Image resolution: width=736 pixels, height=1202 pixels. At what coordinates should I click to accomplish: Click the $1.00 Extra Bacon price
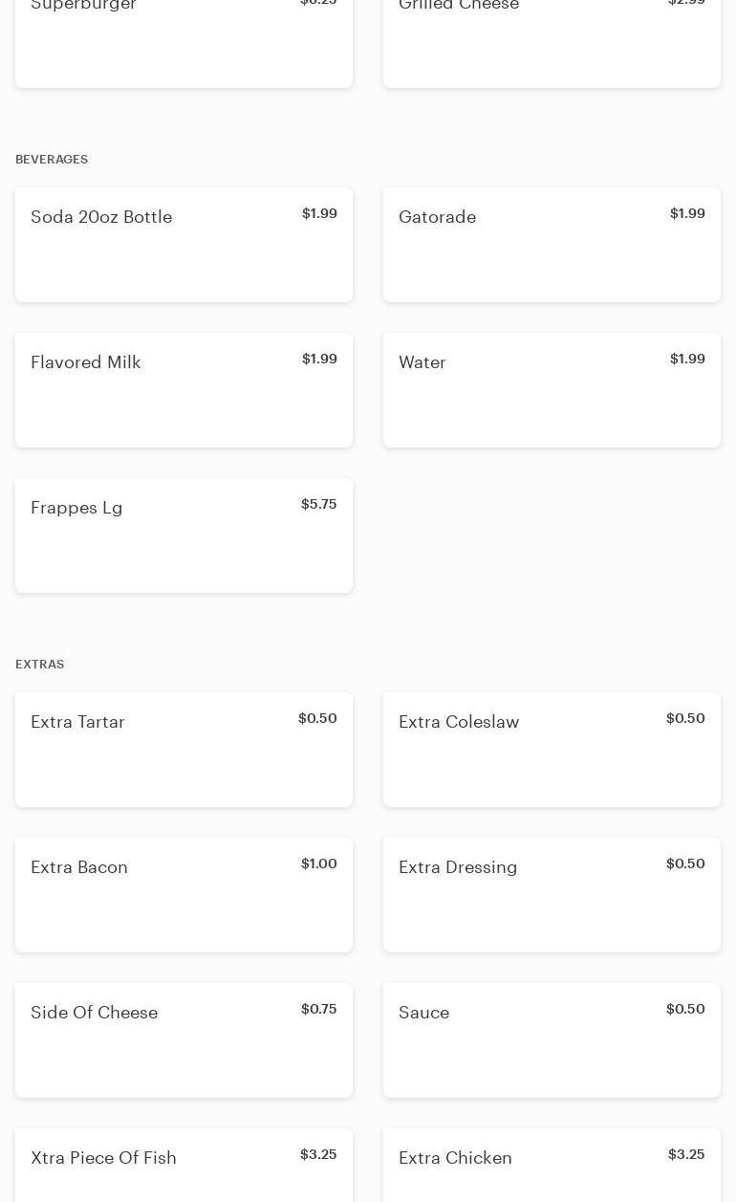[x=318, y=863]
